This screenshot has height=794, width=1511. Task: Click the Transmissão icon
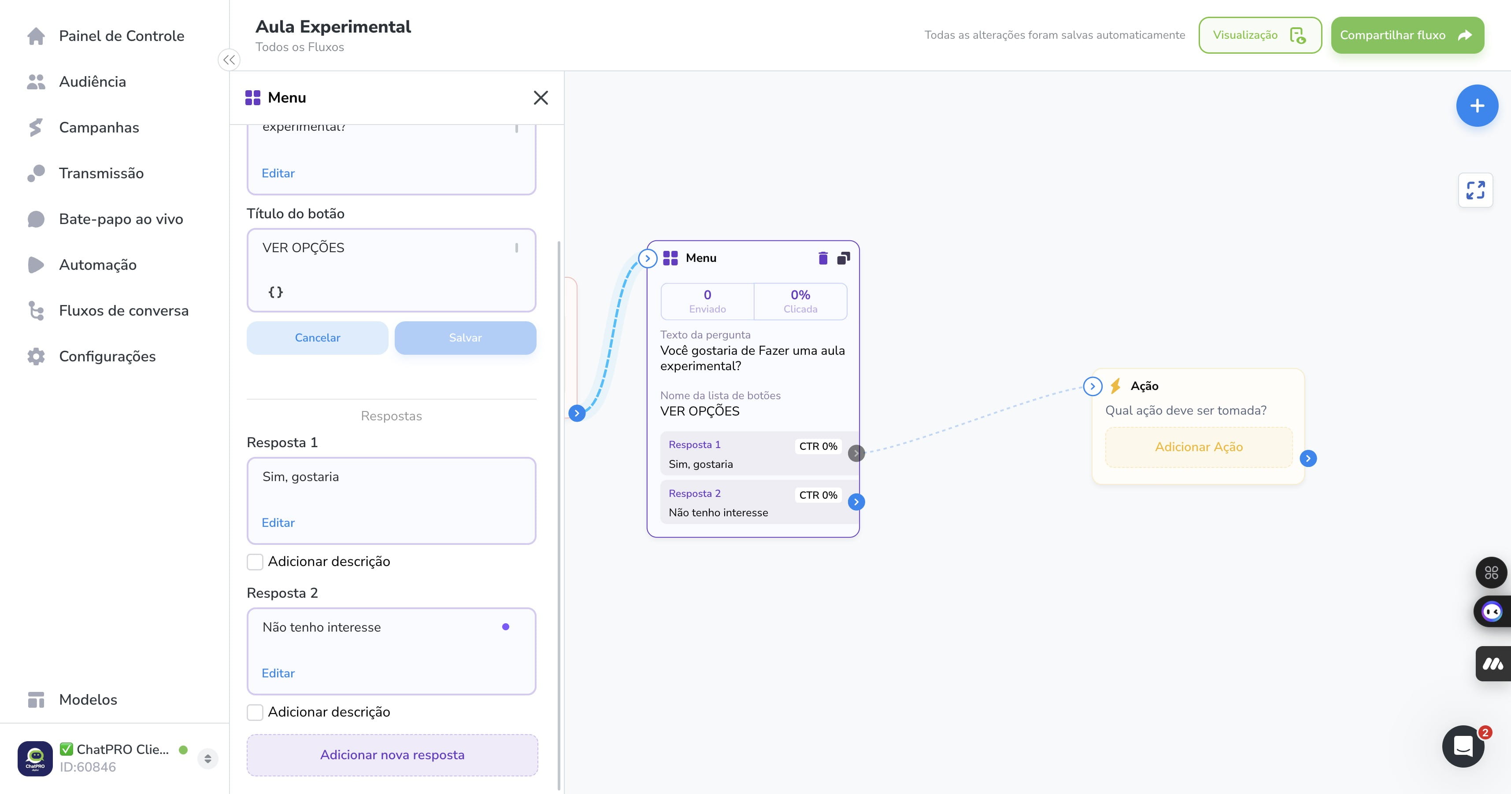pyautogui.click(x=36, y=173)
